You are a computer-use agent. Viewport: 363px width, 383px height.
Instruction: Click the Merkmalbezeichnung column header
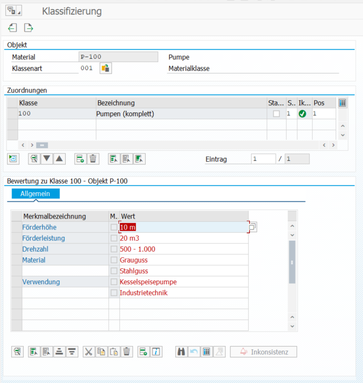tap(65, 216)
